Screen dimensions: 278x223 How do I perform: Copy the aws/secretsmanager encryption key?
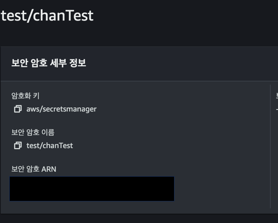pyautogui.click(x=18, y=109)
